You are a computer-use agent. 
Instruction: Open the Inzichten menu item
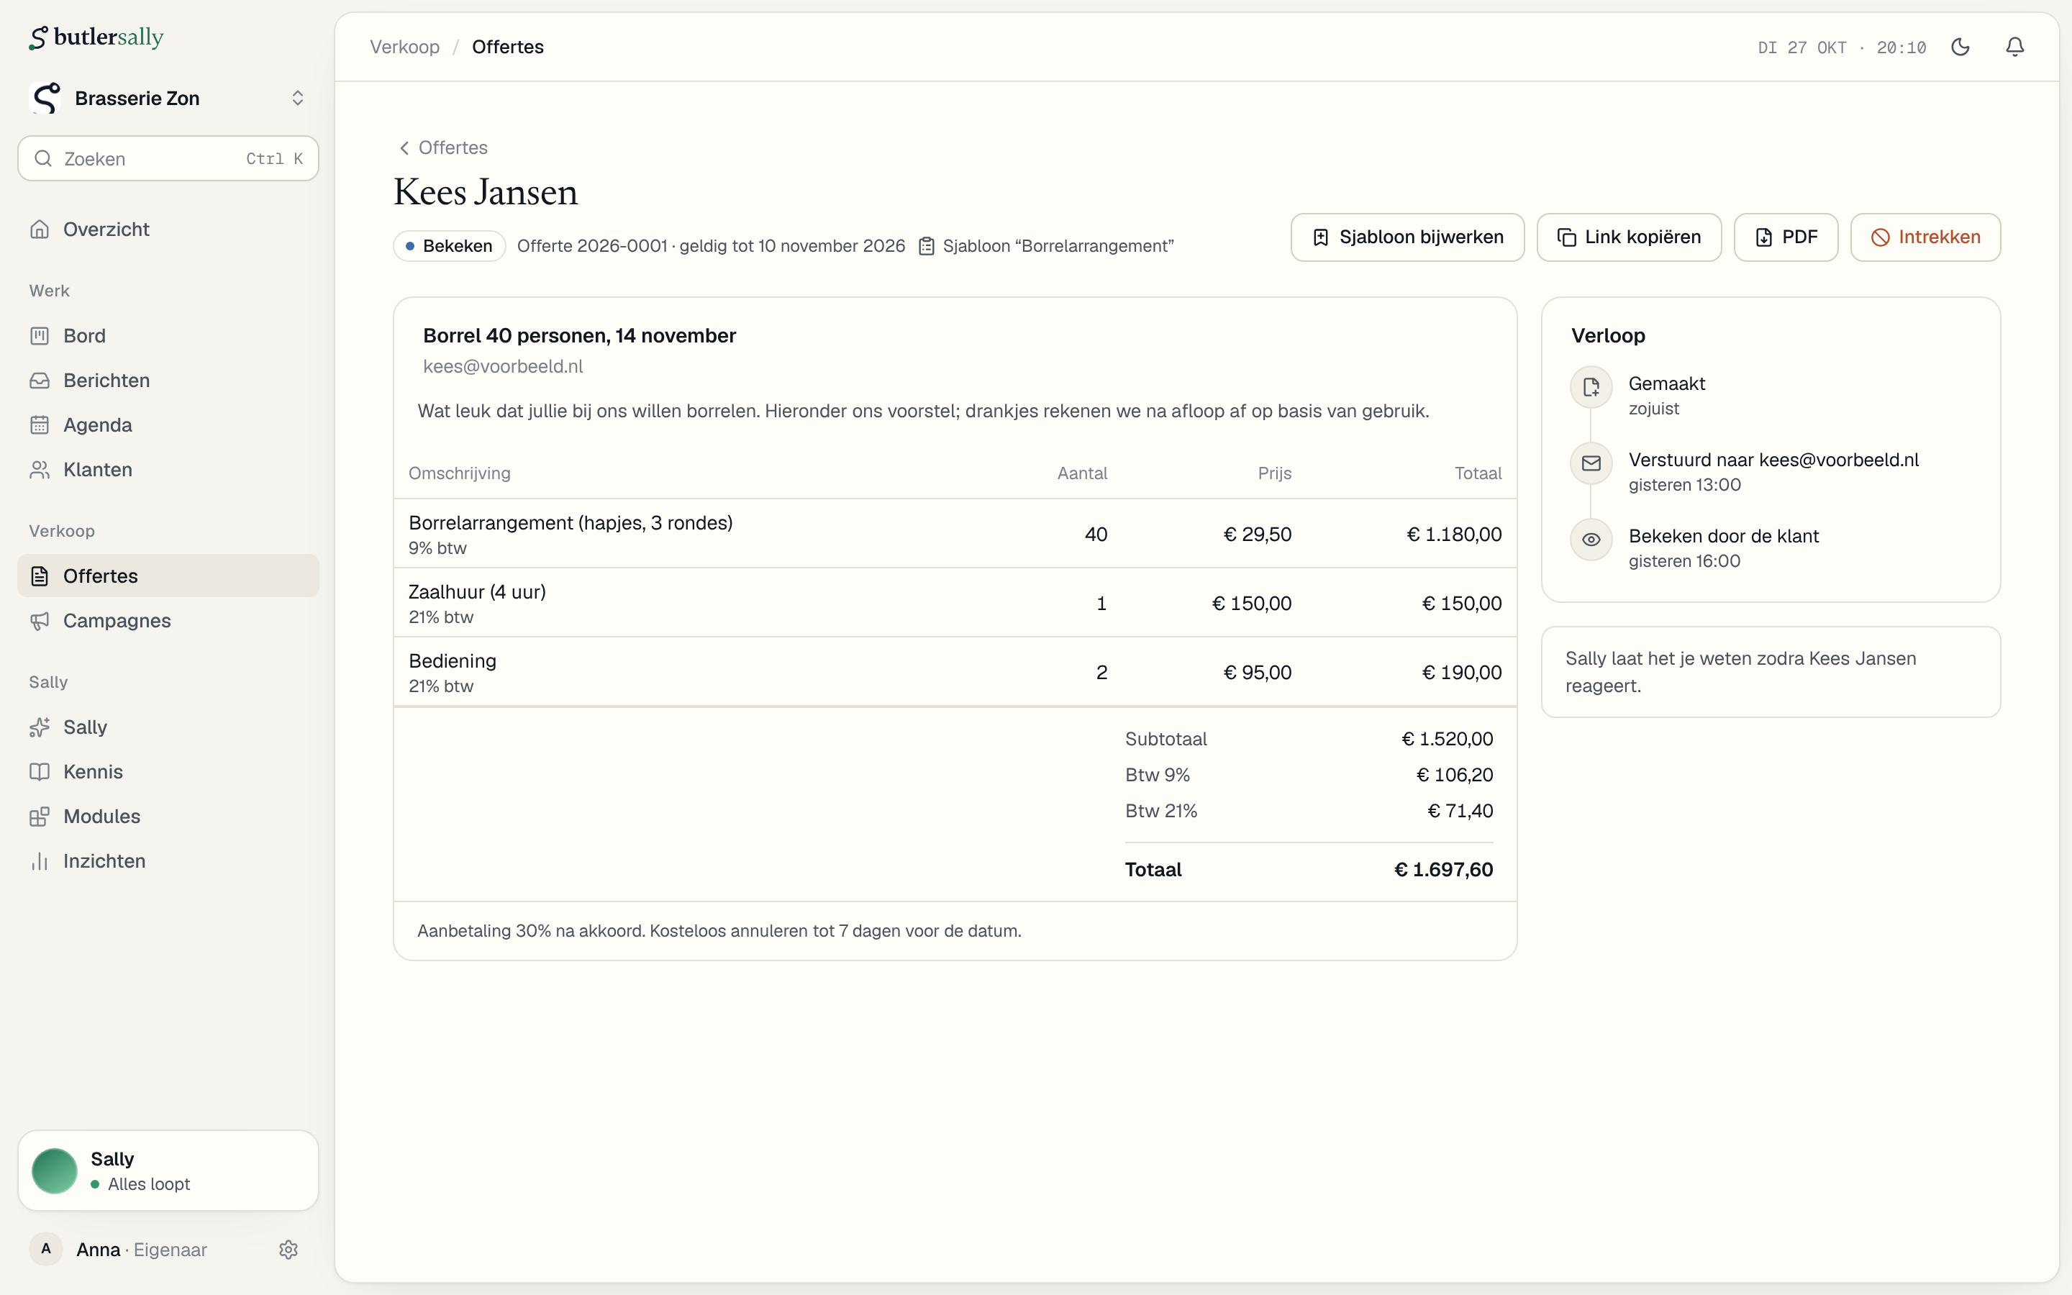point(168,860)
